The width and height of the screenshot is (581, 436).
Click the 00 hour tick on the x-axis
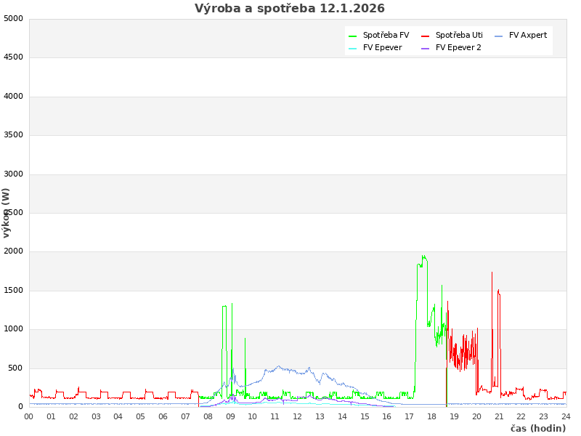click(x=29, y=416)
